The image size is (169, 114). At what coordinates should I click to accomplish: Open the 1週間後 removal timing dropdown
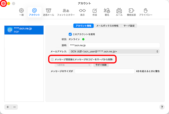[x=70, y=65]
